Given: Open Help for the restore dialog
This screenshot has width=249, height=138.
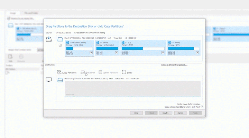Looking at the screenshot, I should point(136,113).
